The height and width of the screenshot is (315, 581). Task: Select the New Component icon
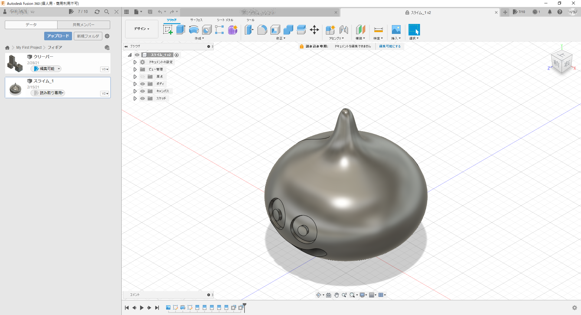tap(330, 30)
